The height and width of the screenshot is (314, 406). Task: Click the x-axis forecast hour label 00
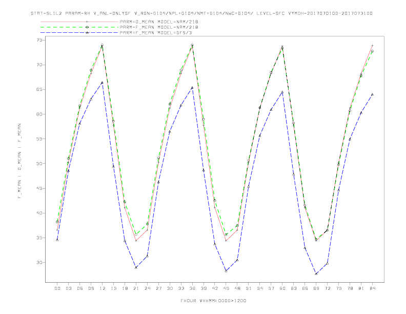tap(57, 288)
